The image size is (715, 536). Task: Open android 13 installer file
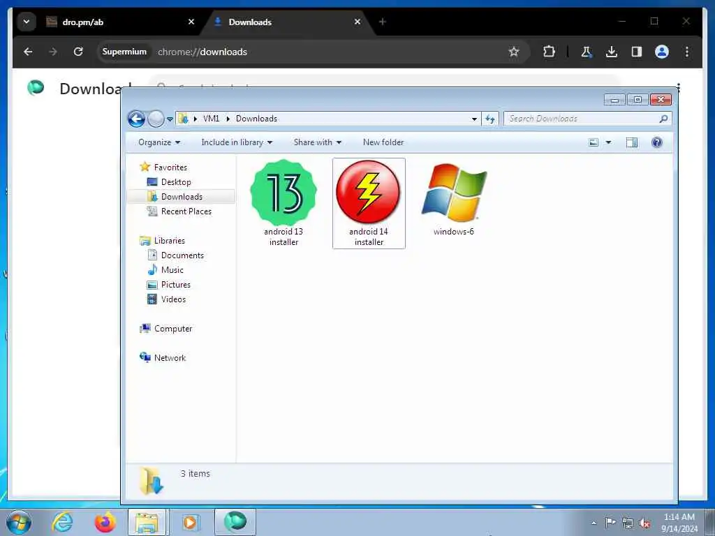pyautogui.click(x=283, y=203)
